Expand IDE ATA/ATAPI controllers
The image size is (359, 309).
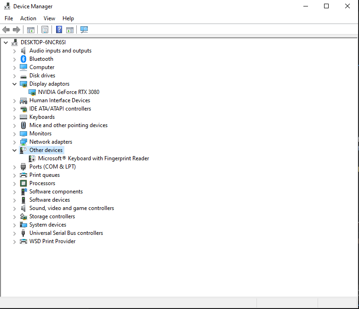[x=14, y=109]
